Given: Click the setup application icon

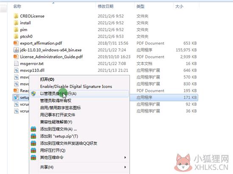Looking at the screenshot, I should point(16,97).
